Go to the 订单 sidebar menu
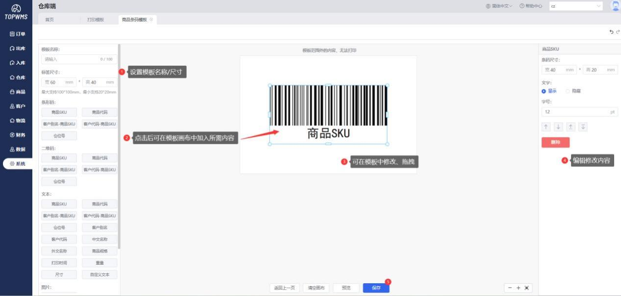This screenshot has height=296, width=621. (17, 34)
